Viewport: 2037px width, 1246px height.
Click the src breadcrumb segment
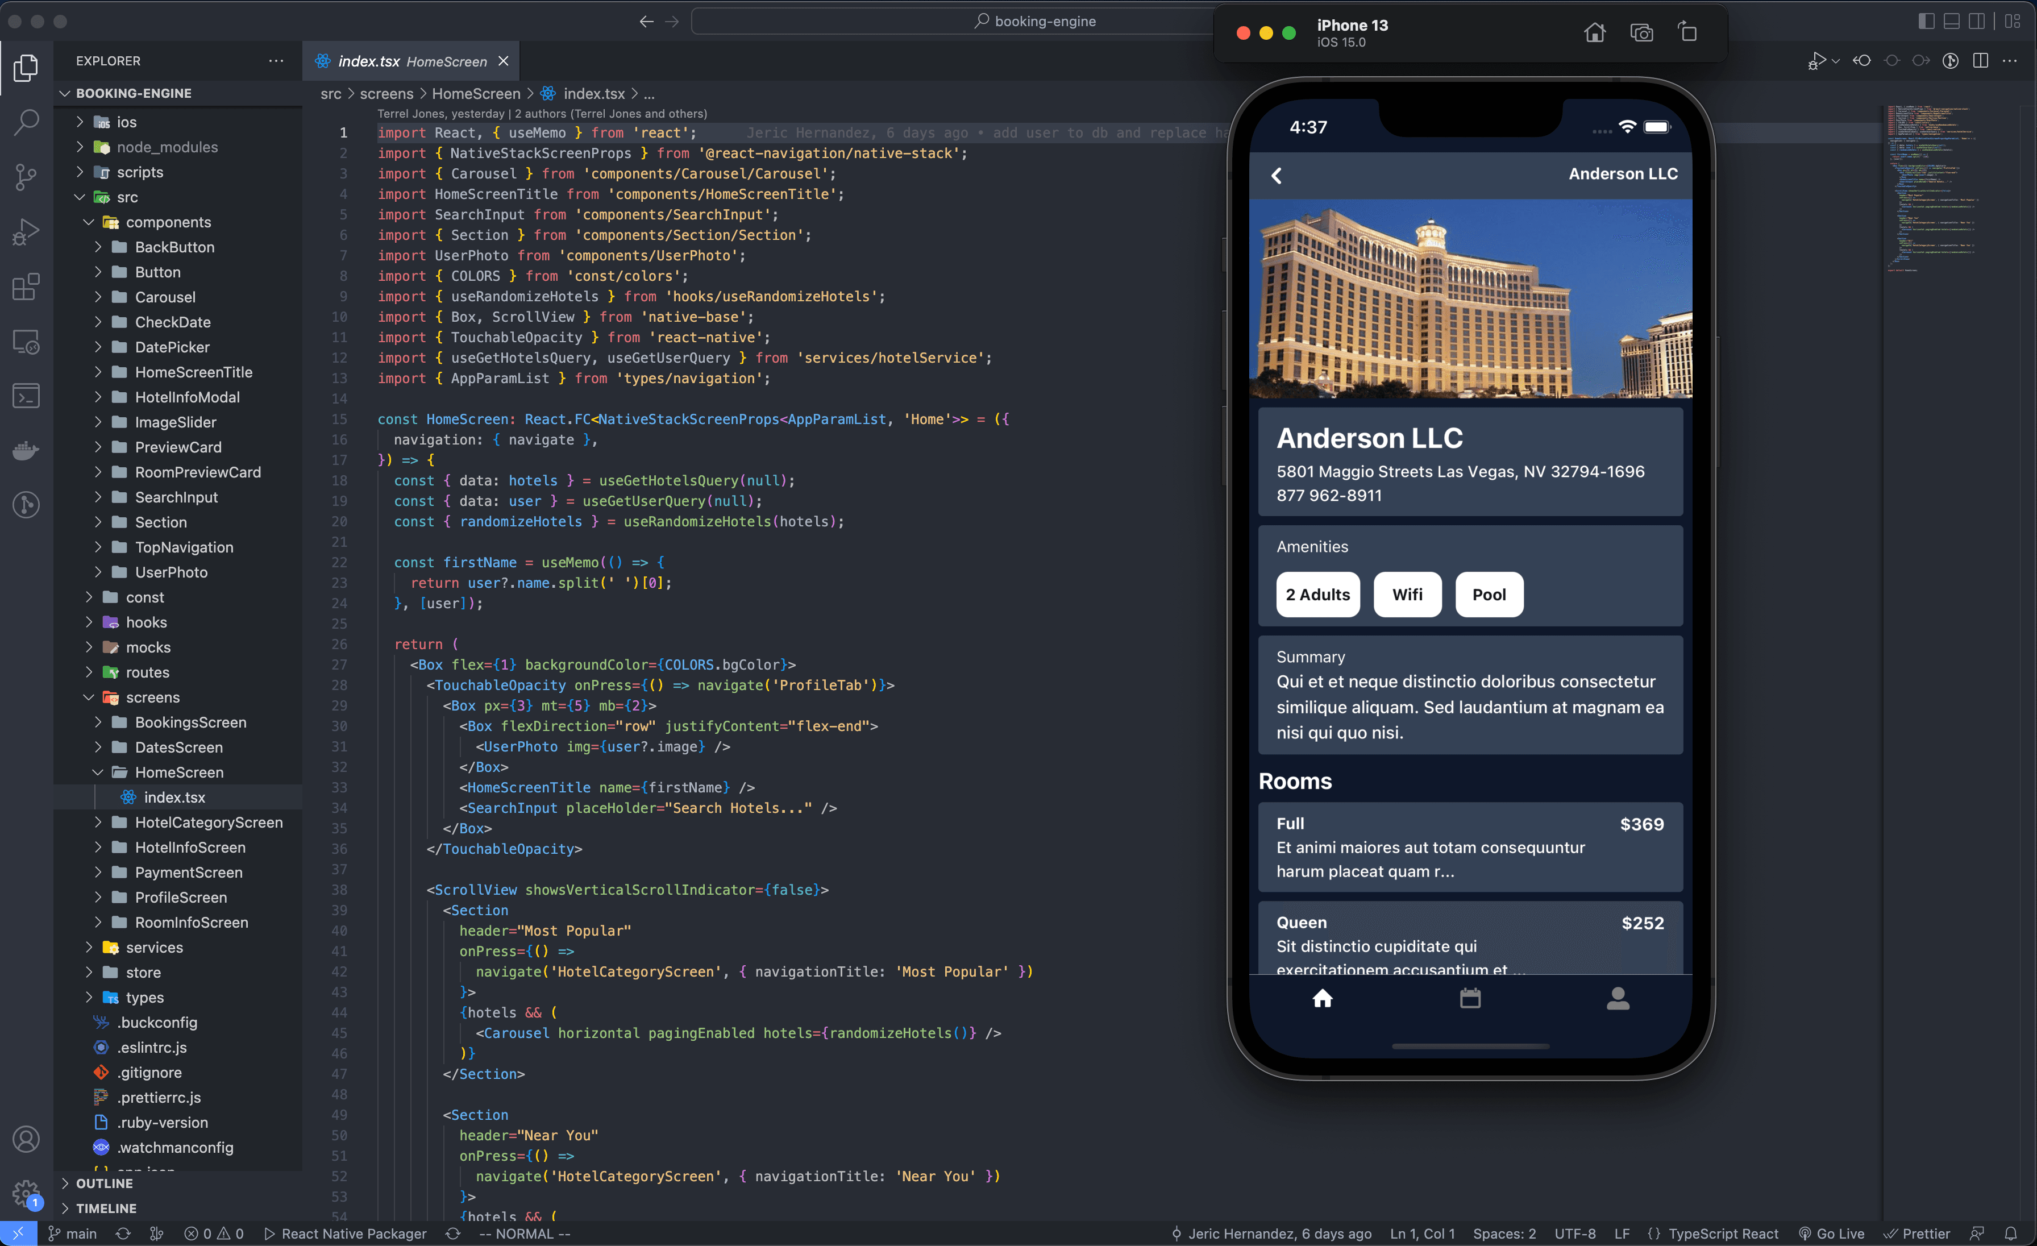tap(331, 94)
